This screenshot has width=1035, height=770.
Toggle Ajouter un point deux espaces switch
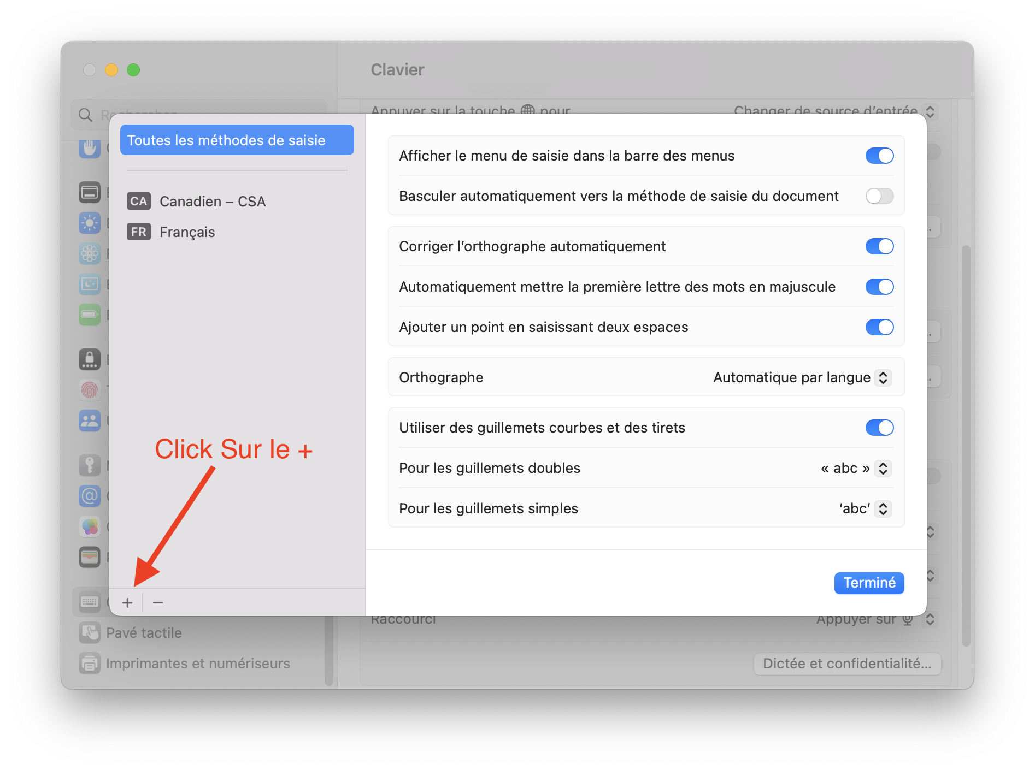[x=879, y=327]
